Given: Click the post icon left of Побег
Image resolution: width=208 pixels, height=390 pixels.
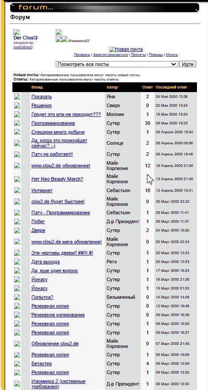Looking at the screenshot, I should tap(17, 222).
